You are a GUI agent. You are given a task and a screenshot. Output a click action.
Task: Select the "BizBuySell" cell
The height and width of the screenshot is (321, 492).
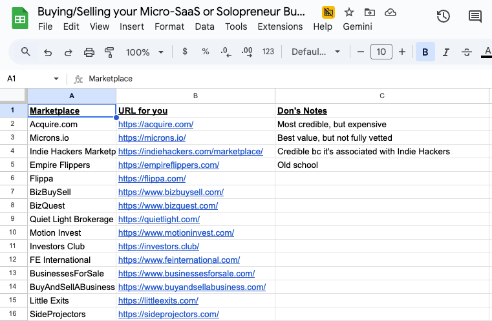[x=72, y=192]
